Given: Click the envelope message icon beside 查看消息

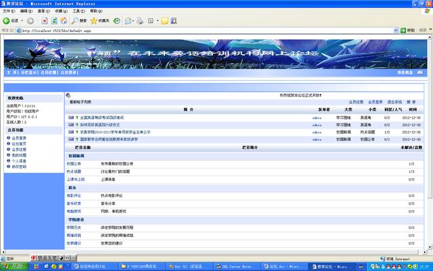Looking at the screenshot, I should (420, 72).
